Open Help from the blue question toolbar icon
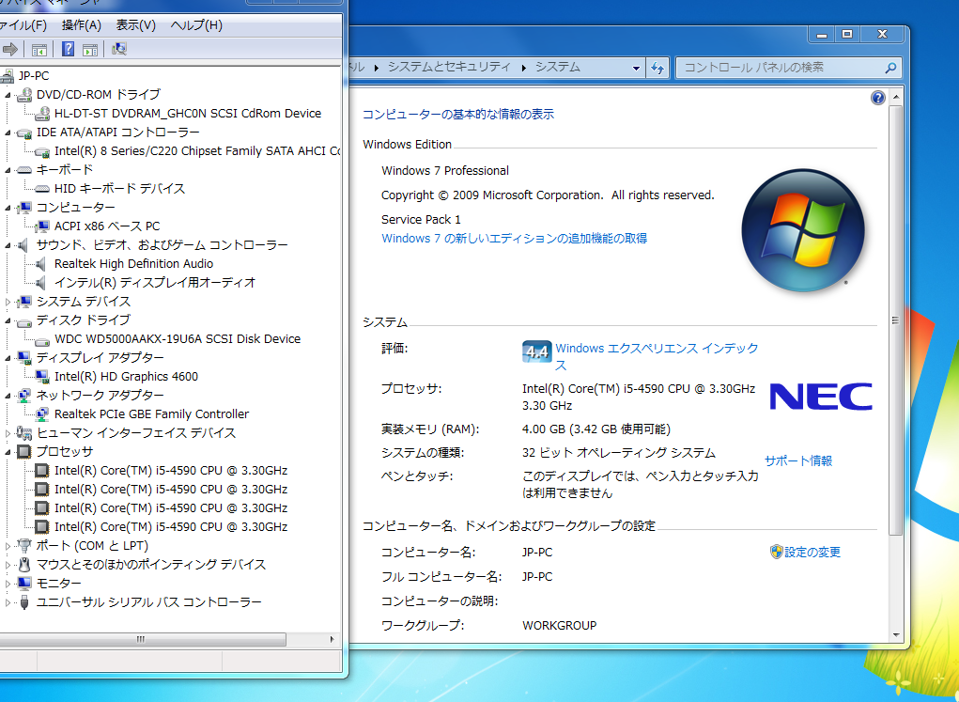The height and width of the screenshot is (702, 959). [68, 49]
